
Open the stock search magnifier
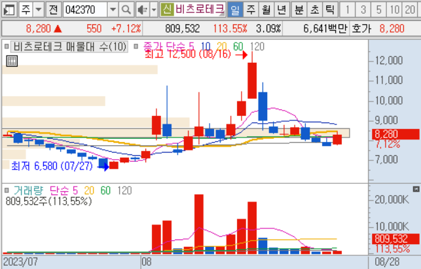point(126,10)
